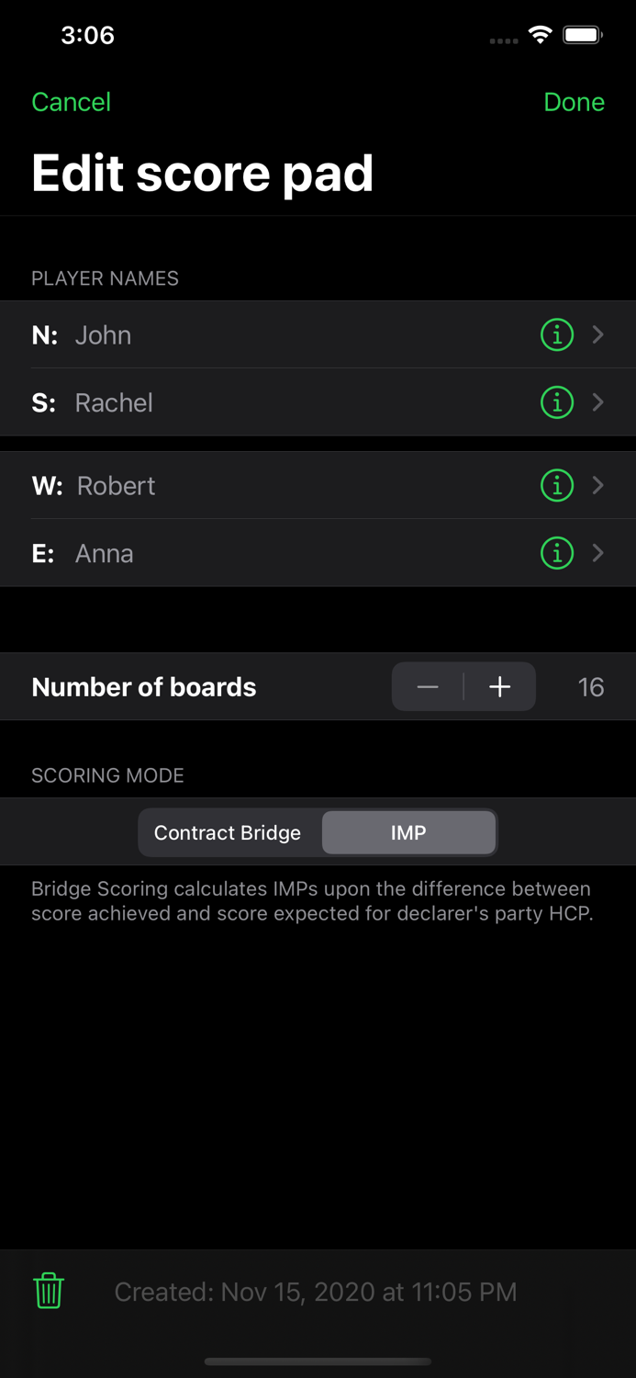The image size is (636, 1378).
Task: Tap the Wi-Fi icon in status bar
Action: [x=540, y=34]
